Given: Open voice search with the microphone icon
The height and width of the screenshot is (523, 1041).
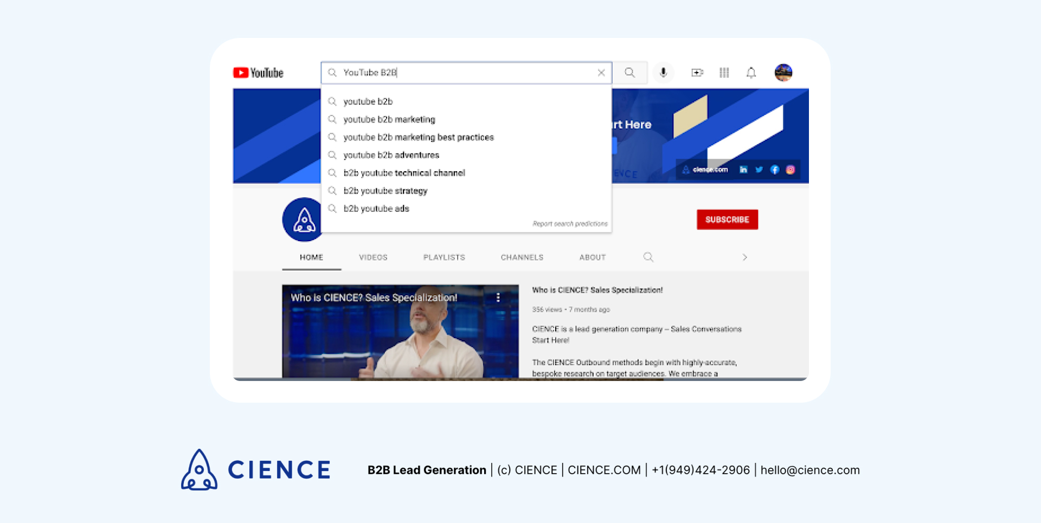Looking at the screenshot, I should pyautogui.click(x=663, y=72).
